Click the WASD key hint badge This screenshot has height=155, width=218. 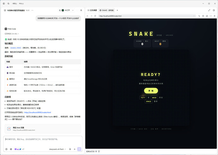154,98
